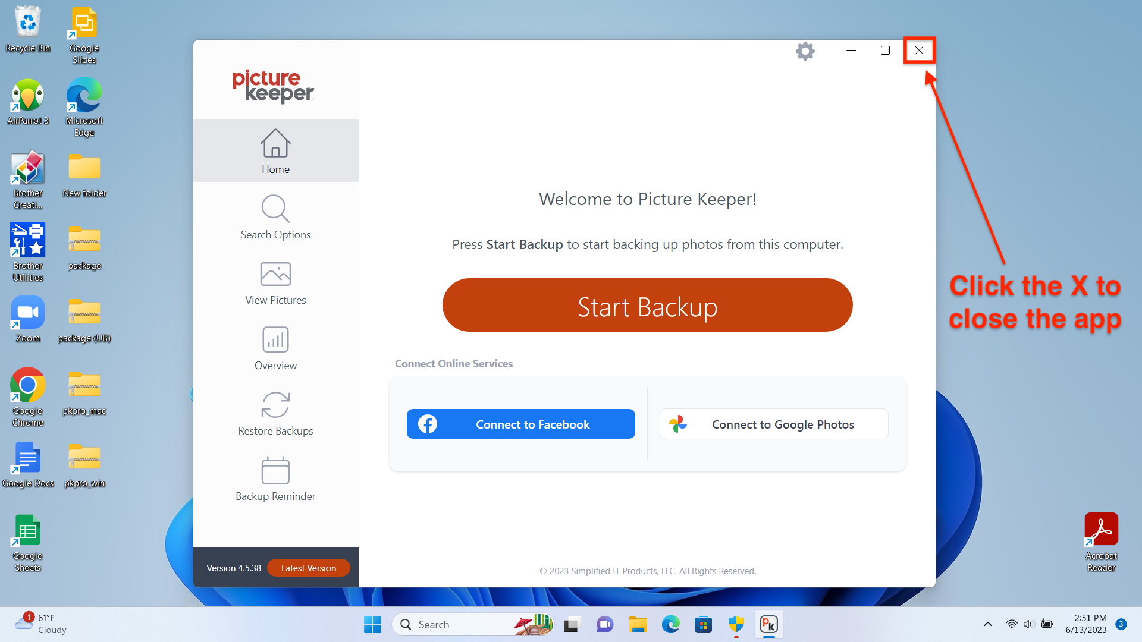
Task: Open the weather widget 61°F Cloudy
Action: 40,624
